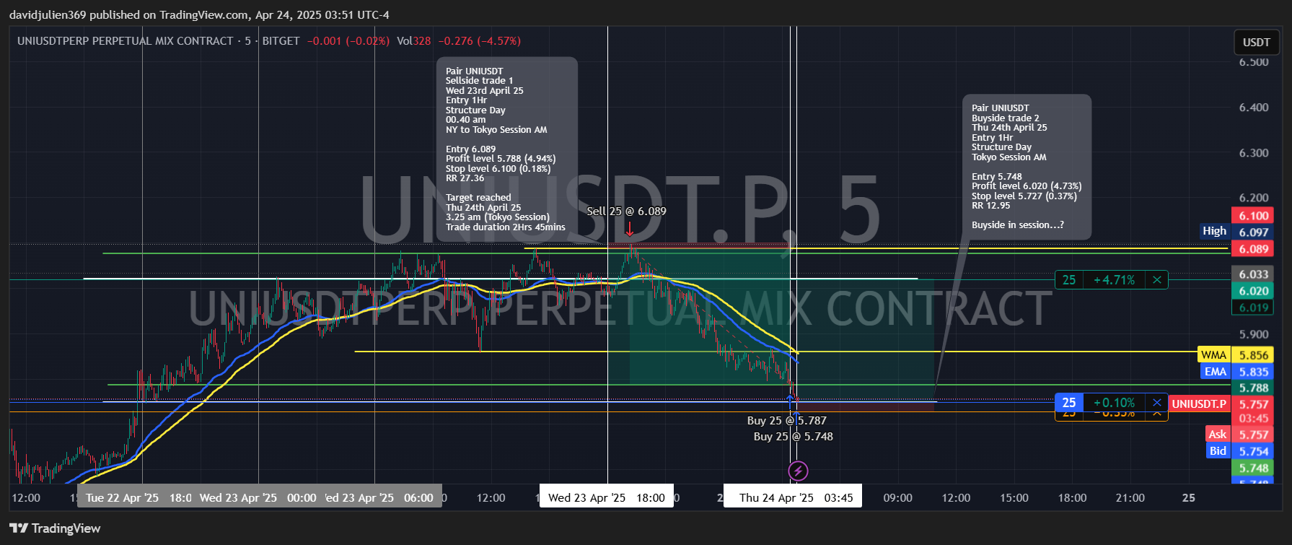The height and width of the screenshot is (545, 1292).
Task: Click the 25 date label on time axis
Action: [1188, 498]
